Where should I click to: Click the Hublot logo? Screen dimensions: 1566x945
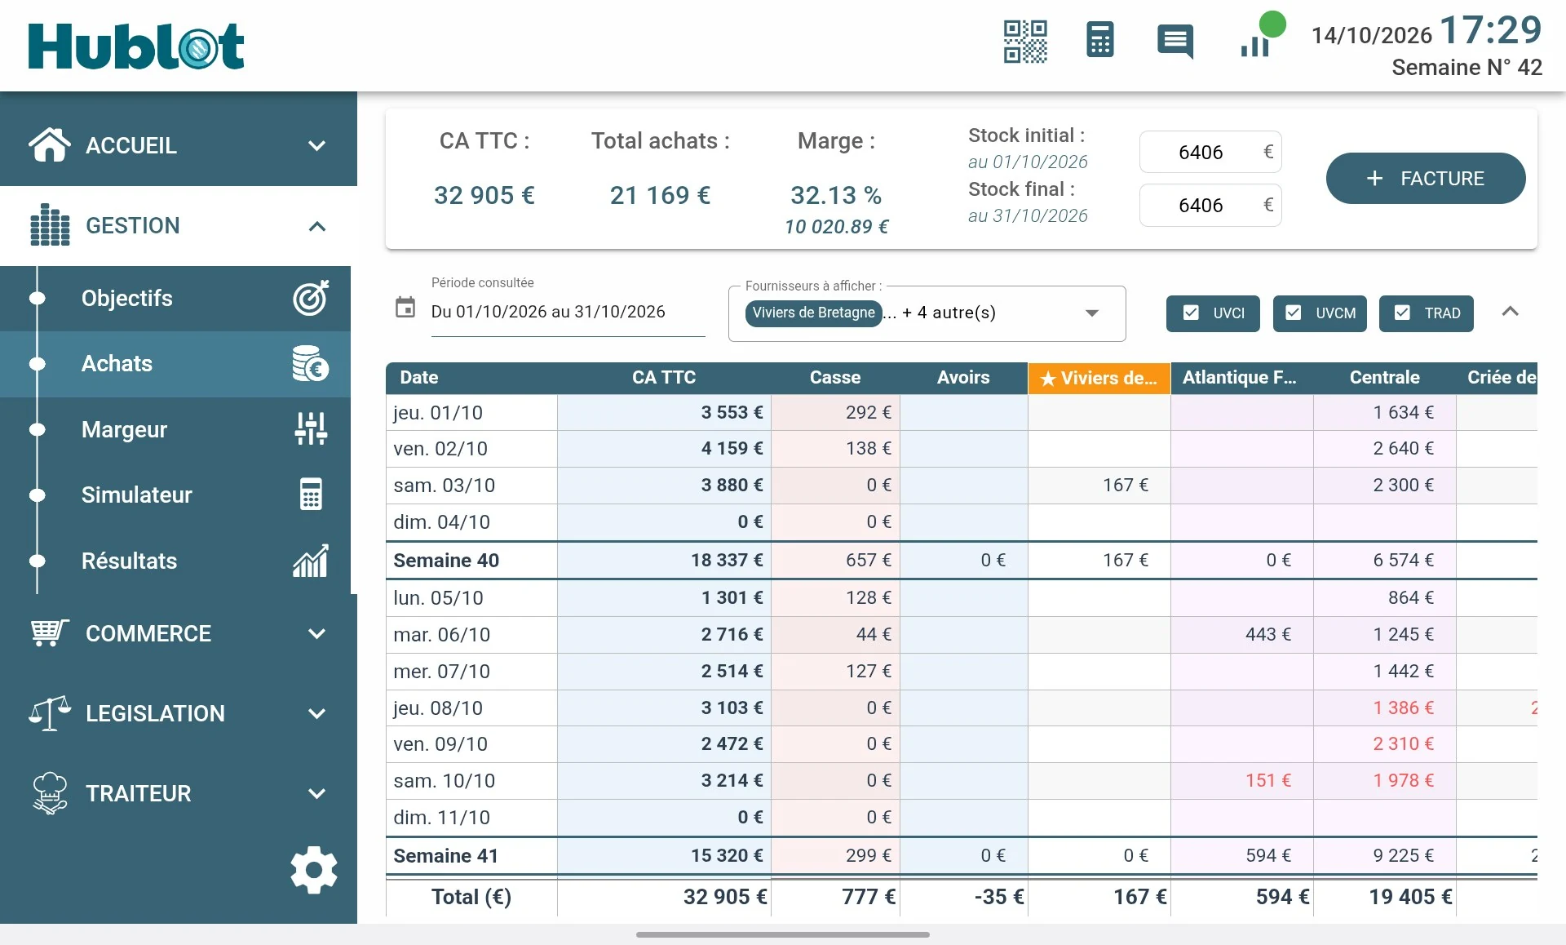[x=136, y=46]
